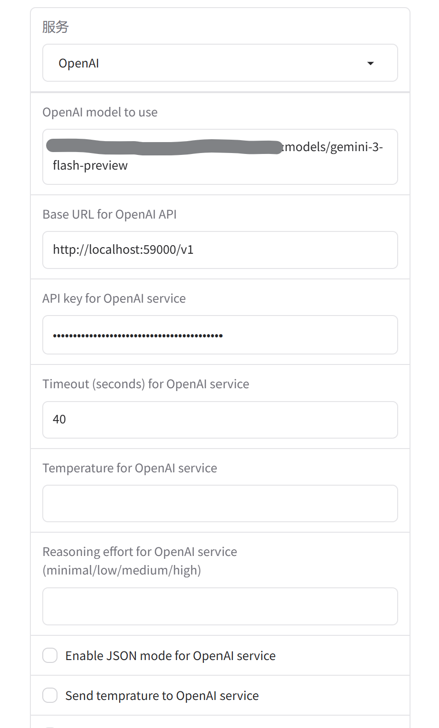Click the 'Base URL for OpenAI API' label
Screen dimensions: 439x728
pos(109,214)
